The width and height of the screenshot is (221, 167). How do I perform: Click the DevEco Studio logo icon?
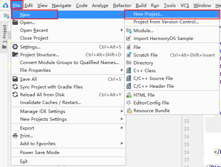[x=5, y=5]
